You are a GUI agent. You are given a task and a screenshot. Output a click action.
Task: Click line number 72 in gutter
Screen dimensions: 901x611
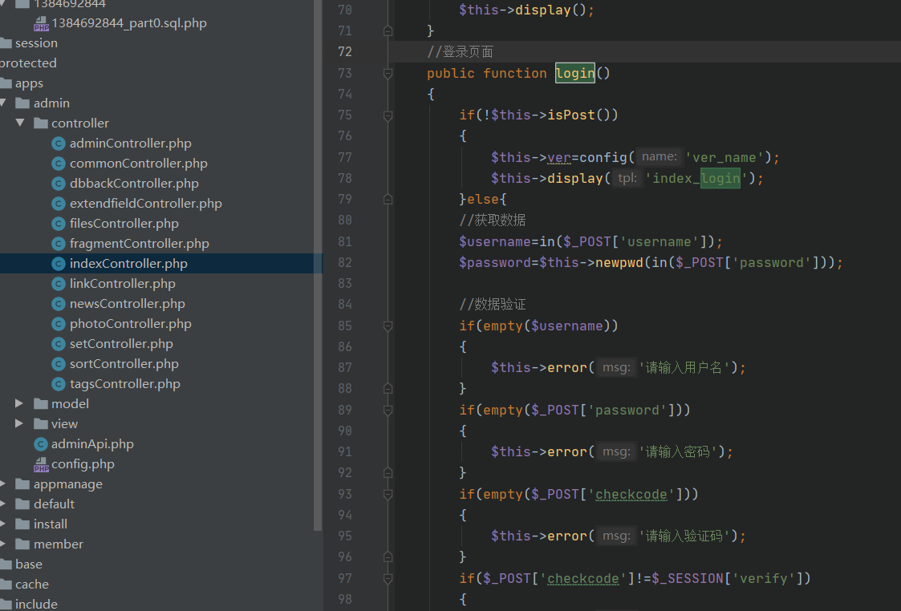345,51
